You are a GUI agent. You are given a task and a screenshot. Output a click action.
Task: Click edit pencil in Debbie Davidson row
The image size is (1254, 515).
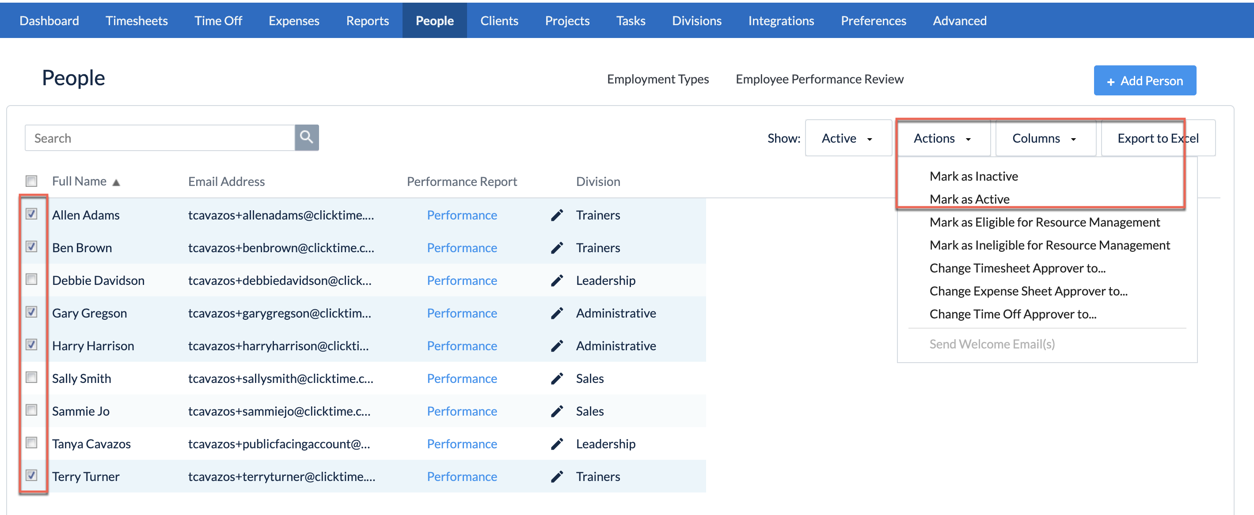(x=557, y=280)
